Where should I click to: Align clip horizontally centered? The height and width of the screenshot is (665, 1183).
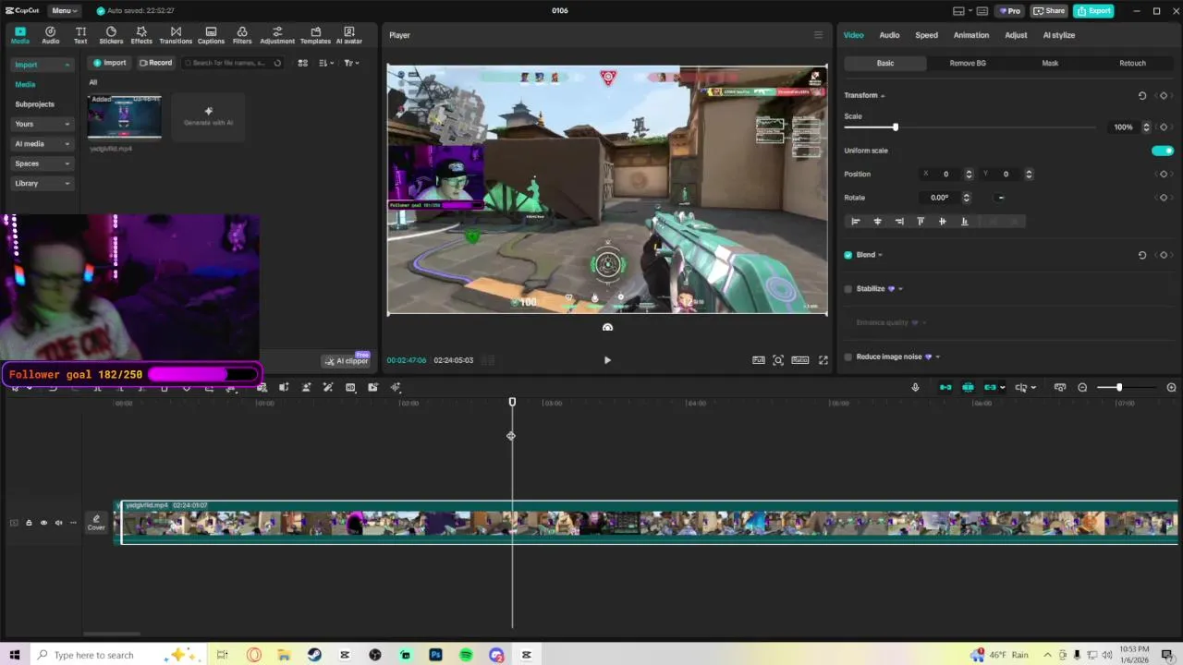point(877,221)
